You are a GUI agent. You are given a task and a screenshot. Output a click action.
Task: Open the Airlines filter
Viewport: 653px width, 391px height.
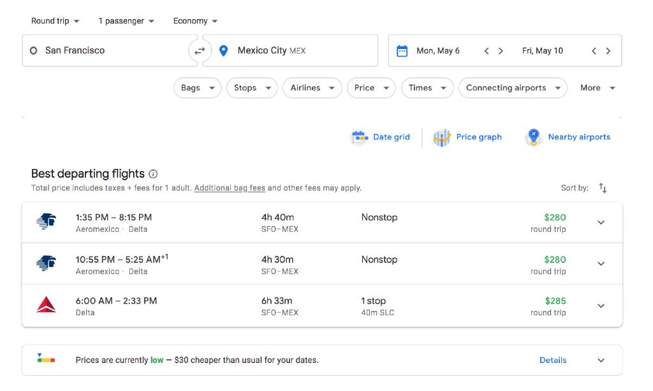coord(312,87)
